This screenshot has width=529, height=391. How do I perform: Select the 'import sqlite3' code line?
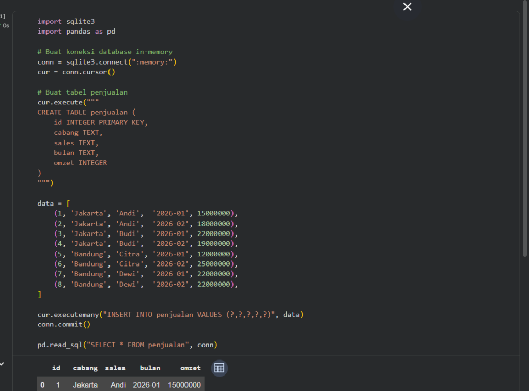(66, 21)
